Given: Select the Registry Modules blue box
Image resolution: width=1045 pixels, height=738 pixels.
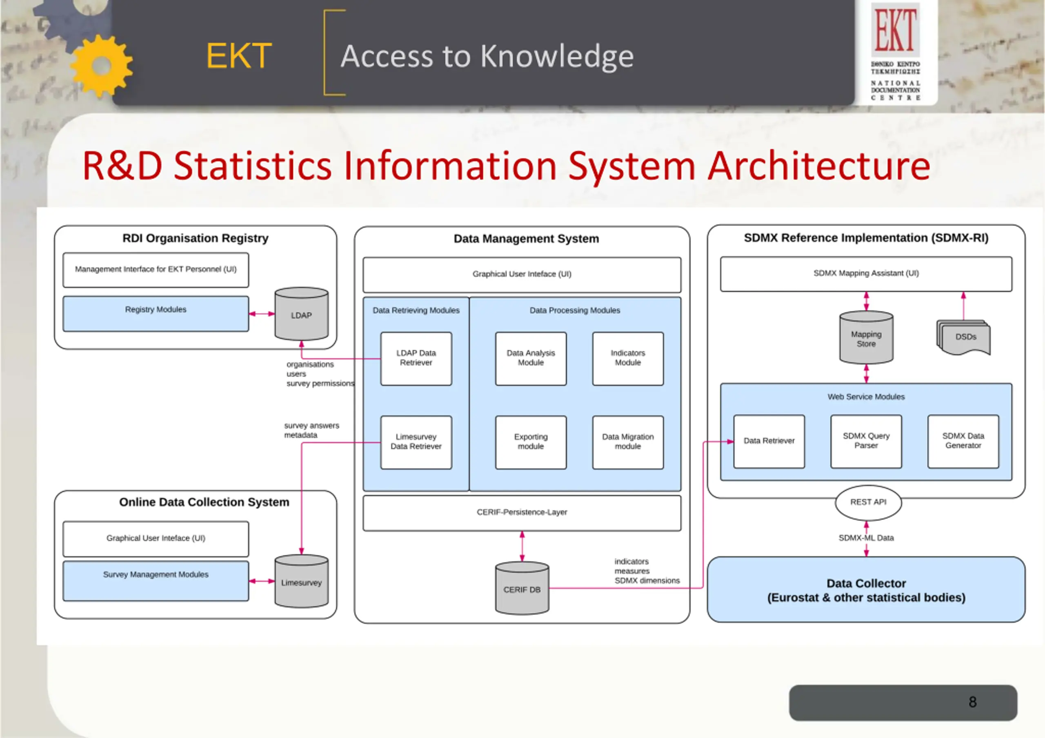Looking at the screenshot, I should tap(156, 314).
